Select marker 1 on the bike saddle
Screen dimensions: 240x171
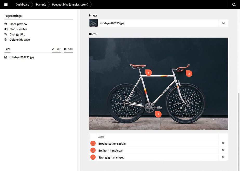[148, 73]
